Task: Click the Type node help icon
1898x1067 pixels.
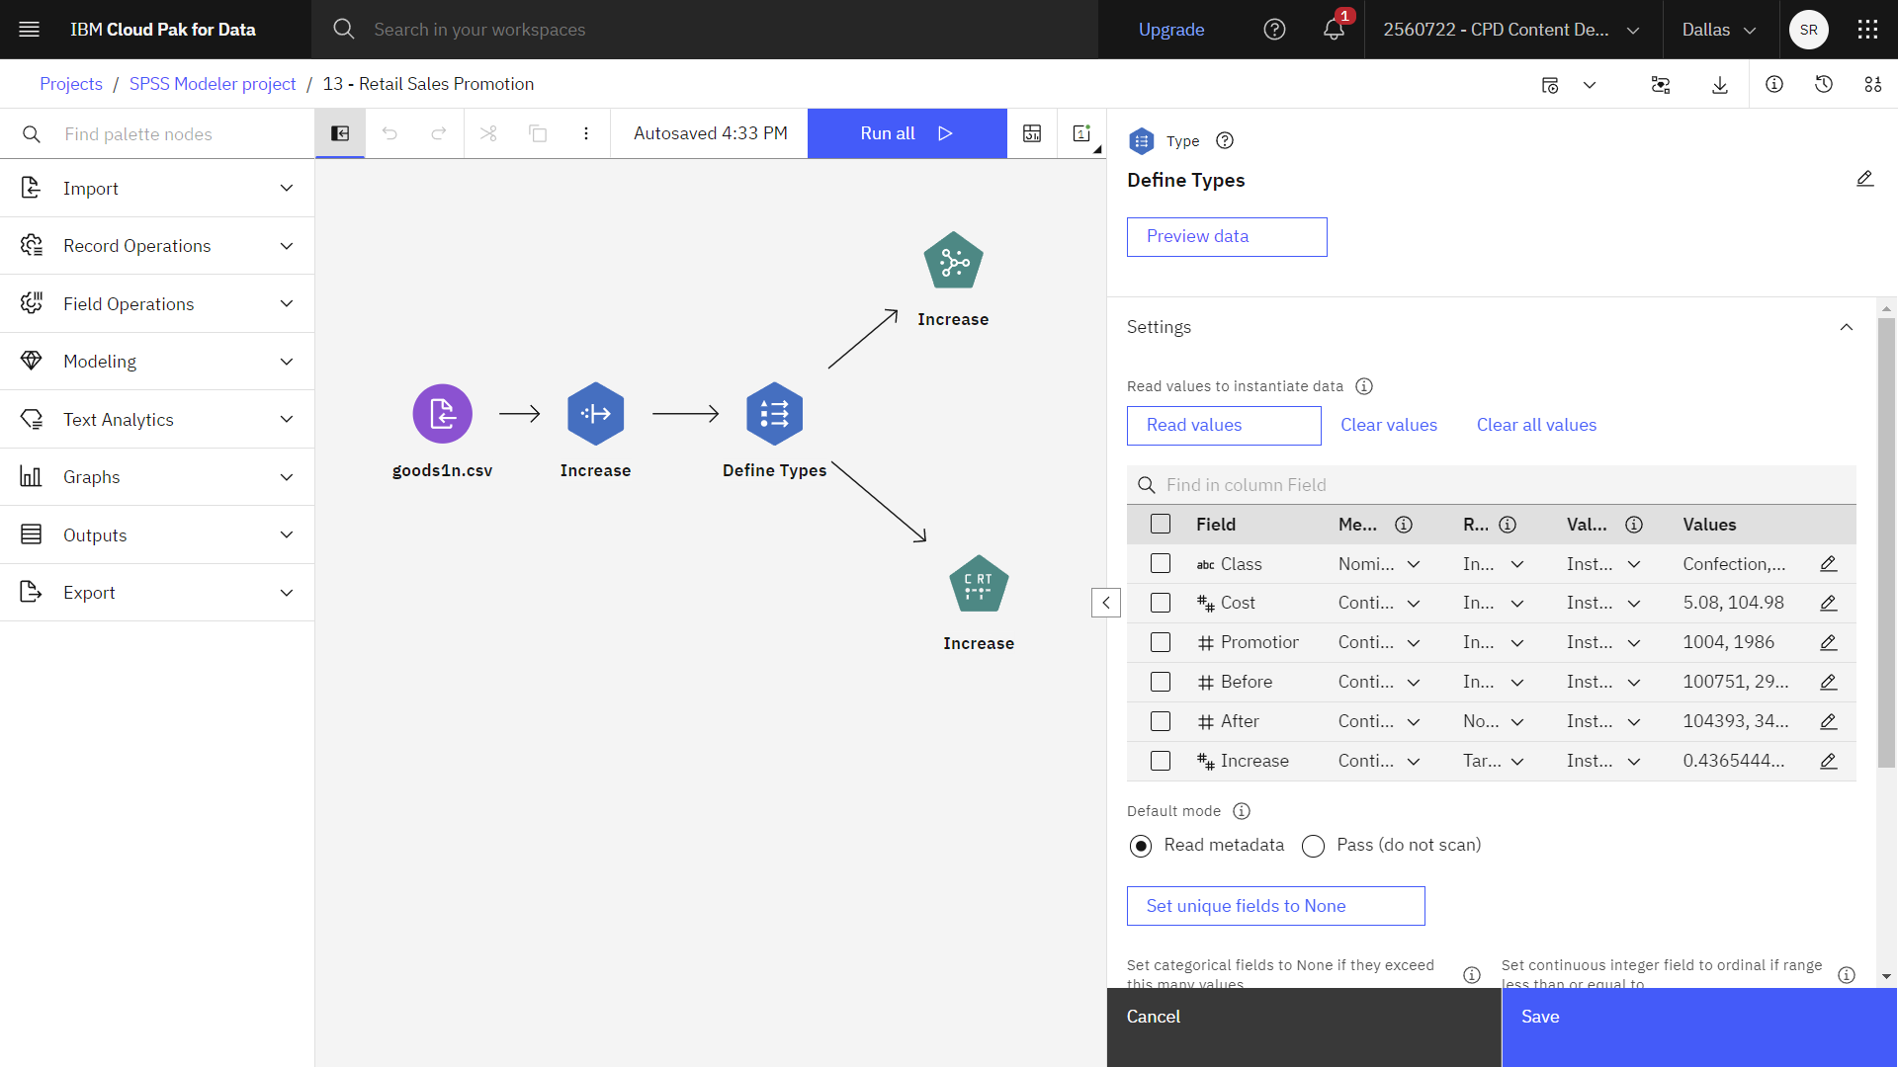Action: click(1225, 140)
